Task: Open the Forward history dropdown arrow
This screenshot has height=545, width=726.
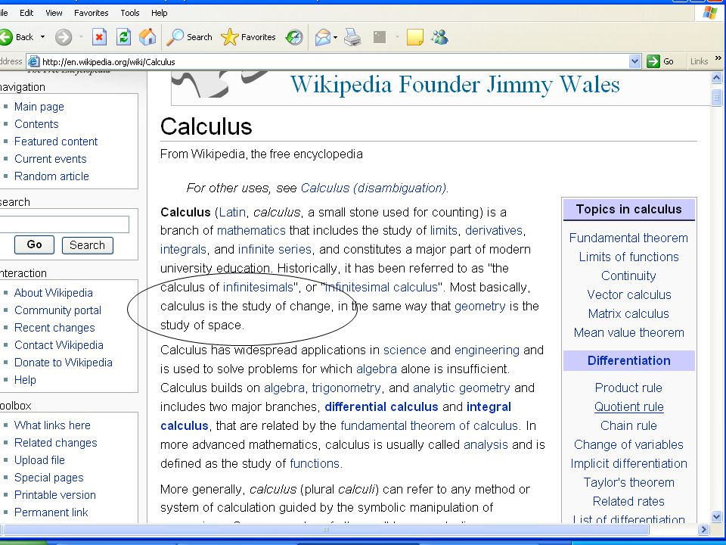Action: (81, 37)
